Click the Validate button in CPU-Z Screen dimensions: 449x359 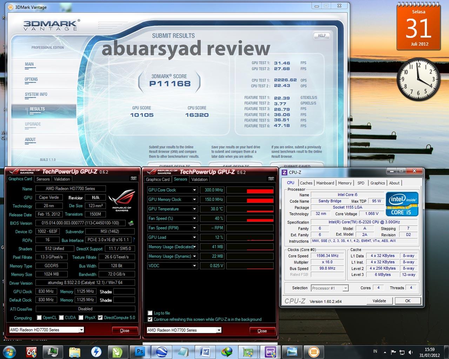[x=379, y=301]
